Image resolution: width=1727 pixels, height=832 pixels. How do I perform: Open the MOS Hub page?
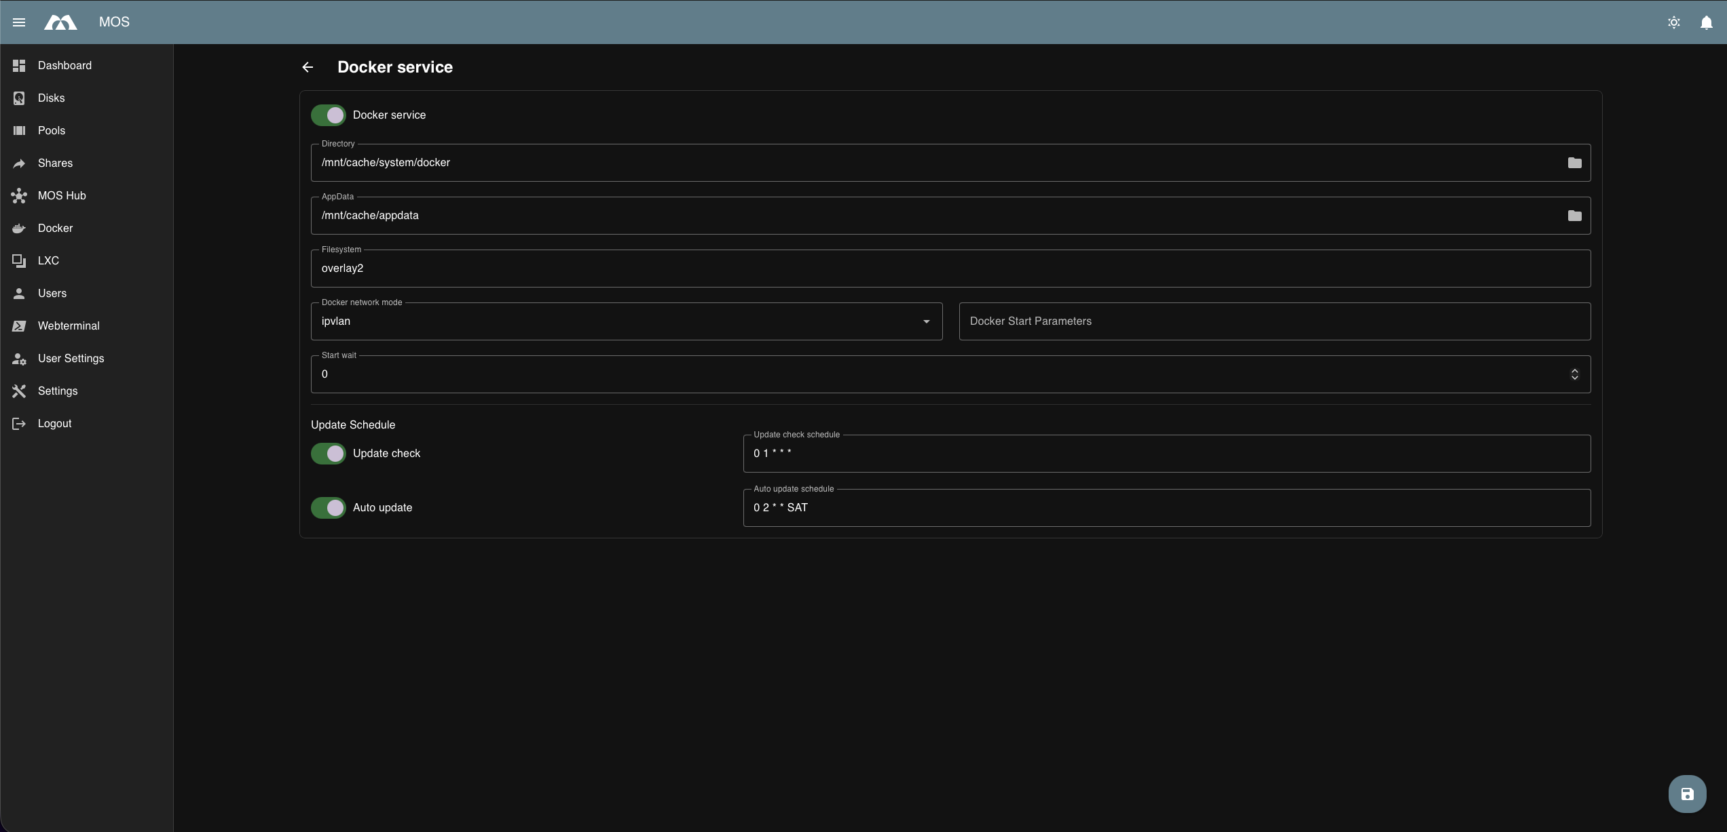point(61,195)
